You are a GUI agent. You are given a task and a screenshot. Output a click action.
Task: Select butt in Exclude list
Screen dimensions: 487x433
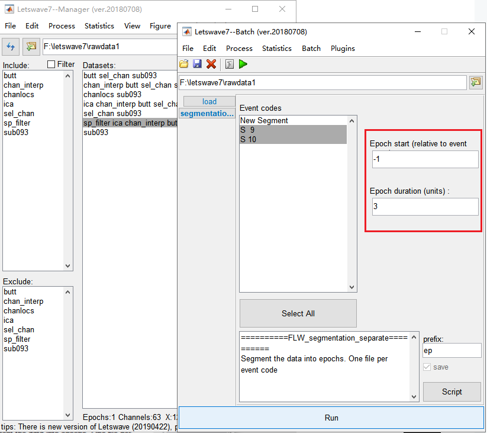point(33,292)
